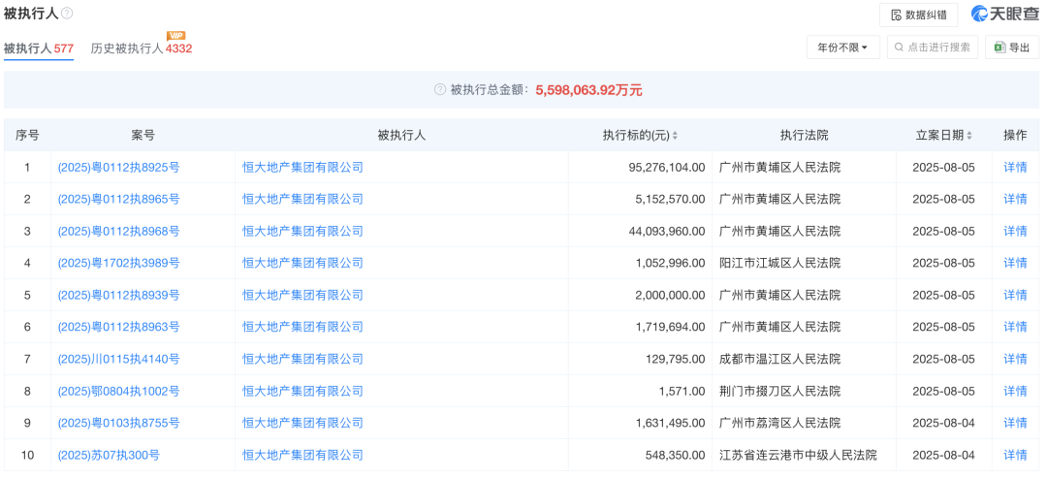Open case (2025)粤1702执3989号
Viewport: 1047px width, 479px height.
click(119, 263)
